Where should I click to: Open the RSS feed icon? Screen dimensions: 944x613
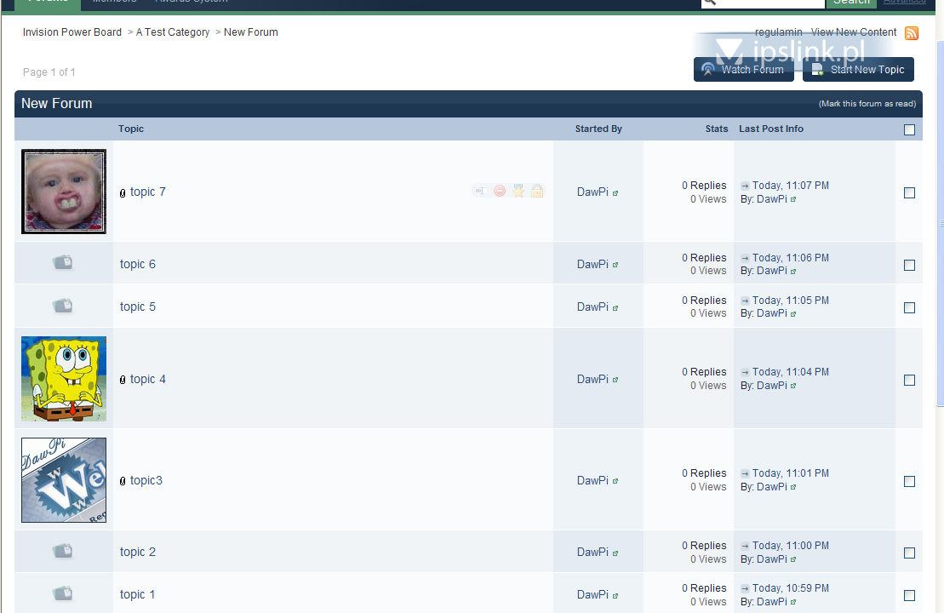[912, 33]
